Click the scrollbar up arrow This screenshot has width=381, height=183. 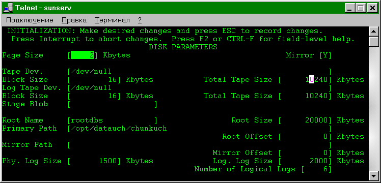pos(374,32)
